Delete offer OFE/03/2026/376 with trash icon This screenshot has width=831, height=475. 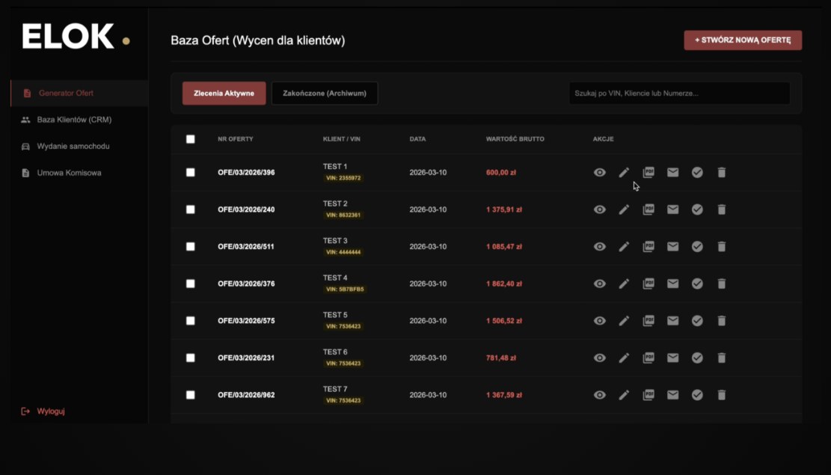[x=721, y=284]
